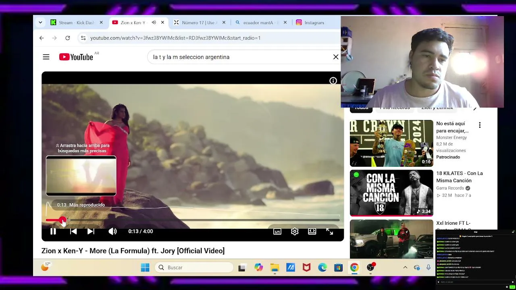Open Task View on the taskbar
This screenshot has height=290, width=516.
[242, 267]
